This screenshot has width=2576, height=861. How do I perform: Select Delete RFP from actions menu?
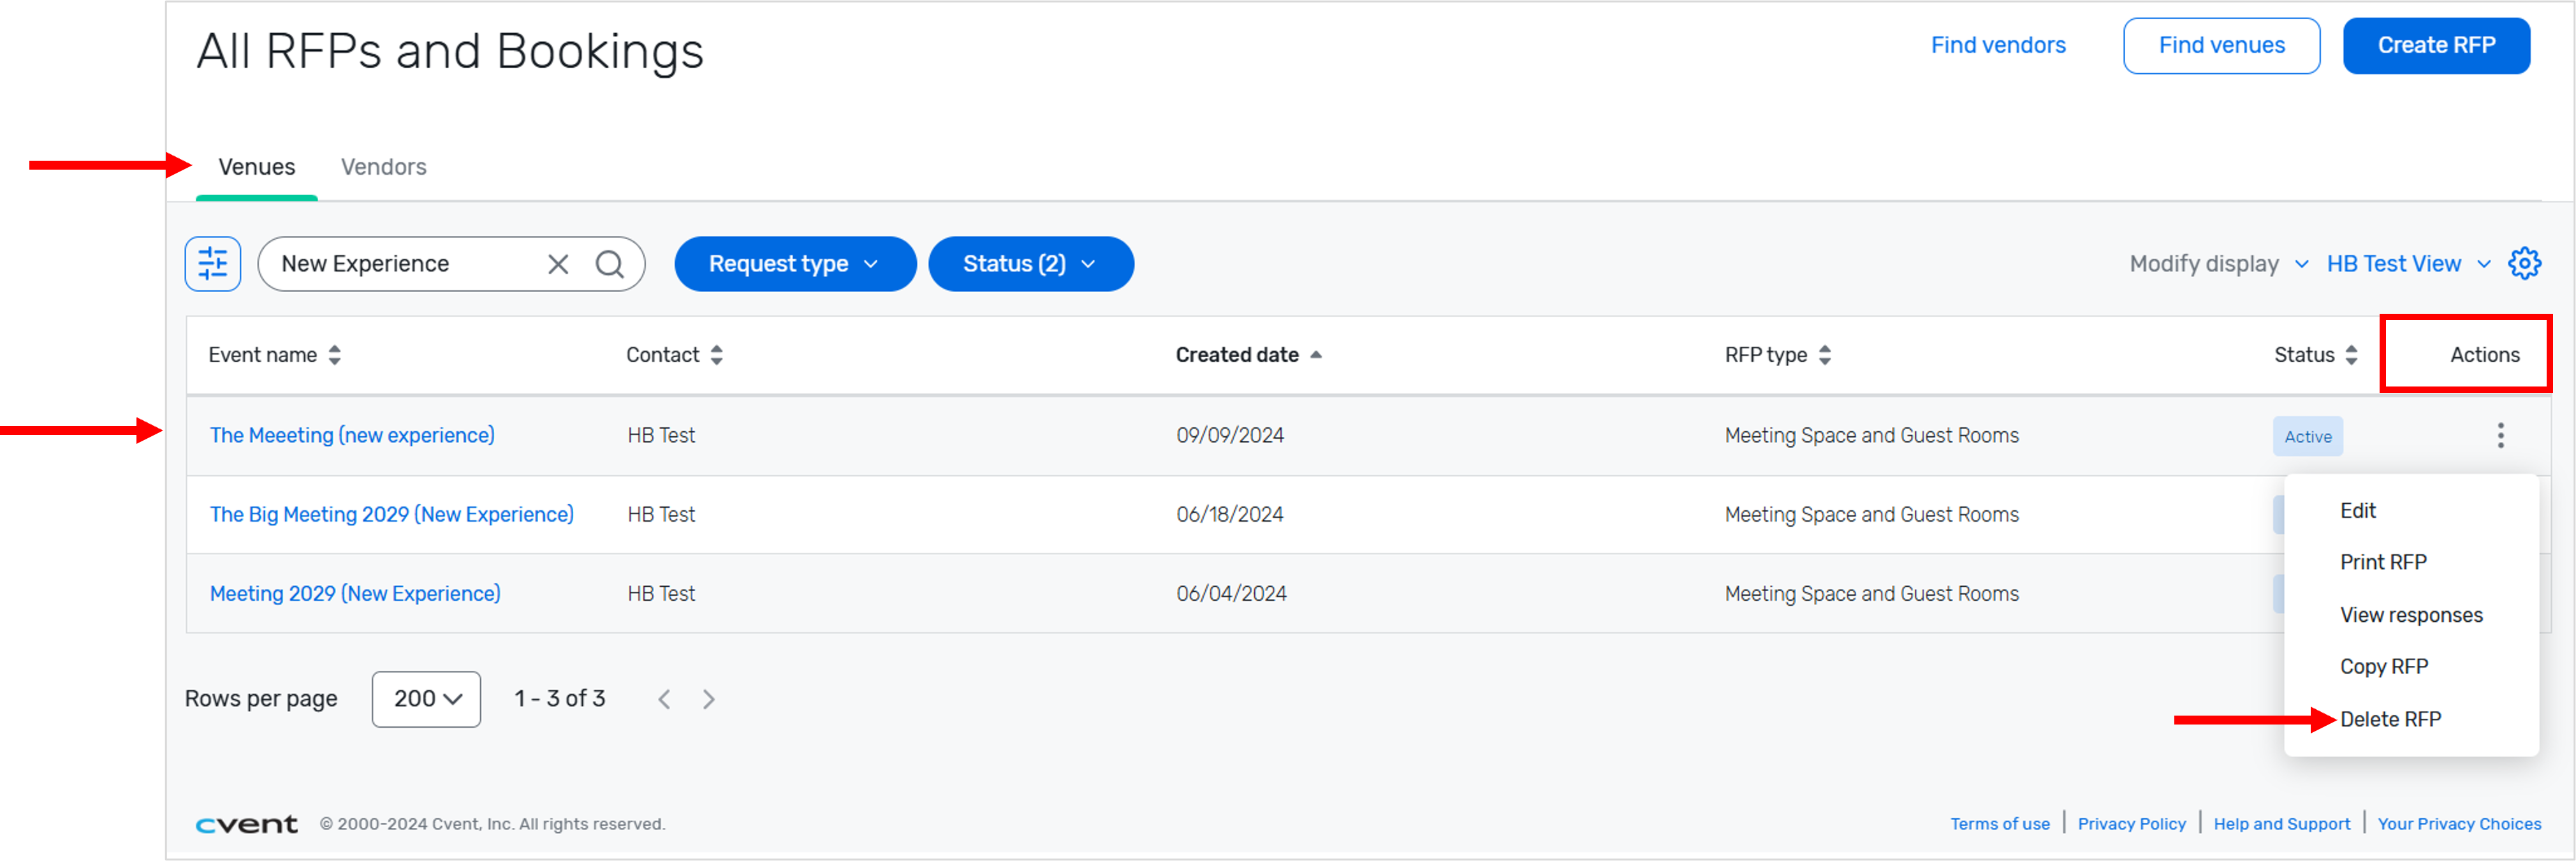(2390, 719)
